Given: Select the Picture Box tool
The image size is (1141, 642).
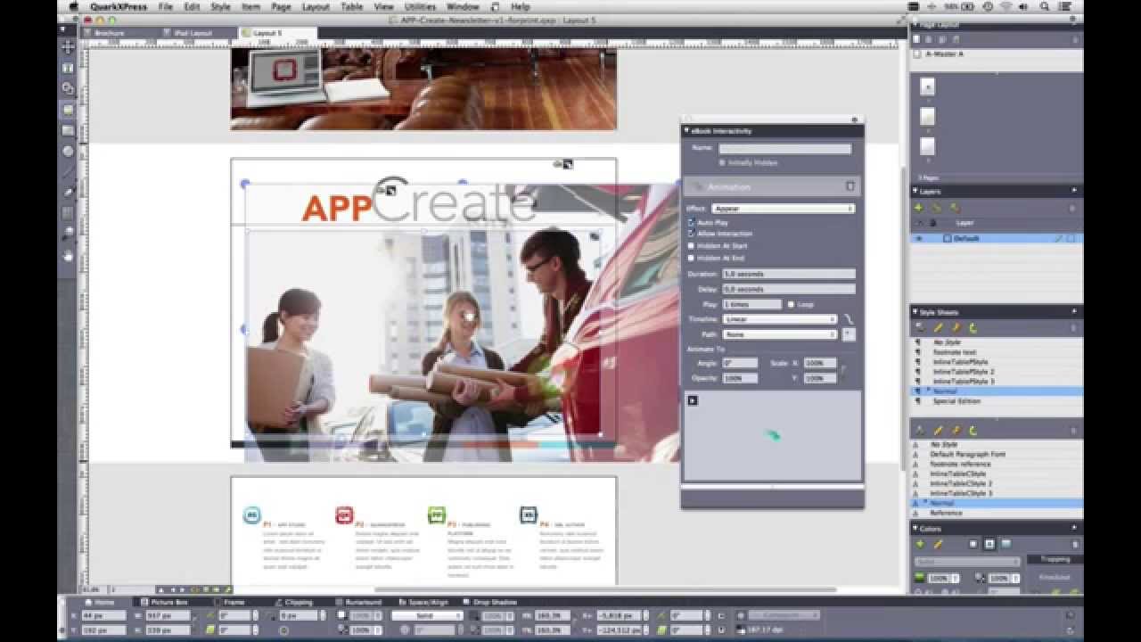Looking at the screenshot, I should pyautogui.click(x=68, y=110).
